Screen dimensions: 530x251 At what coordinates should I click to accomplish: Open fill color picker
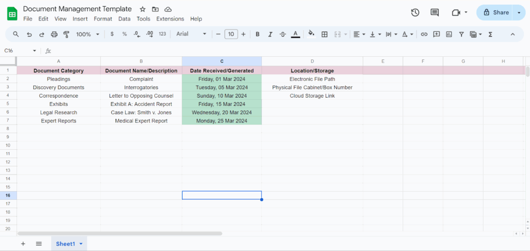(311, 34)
